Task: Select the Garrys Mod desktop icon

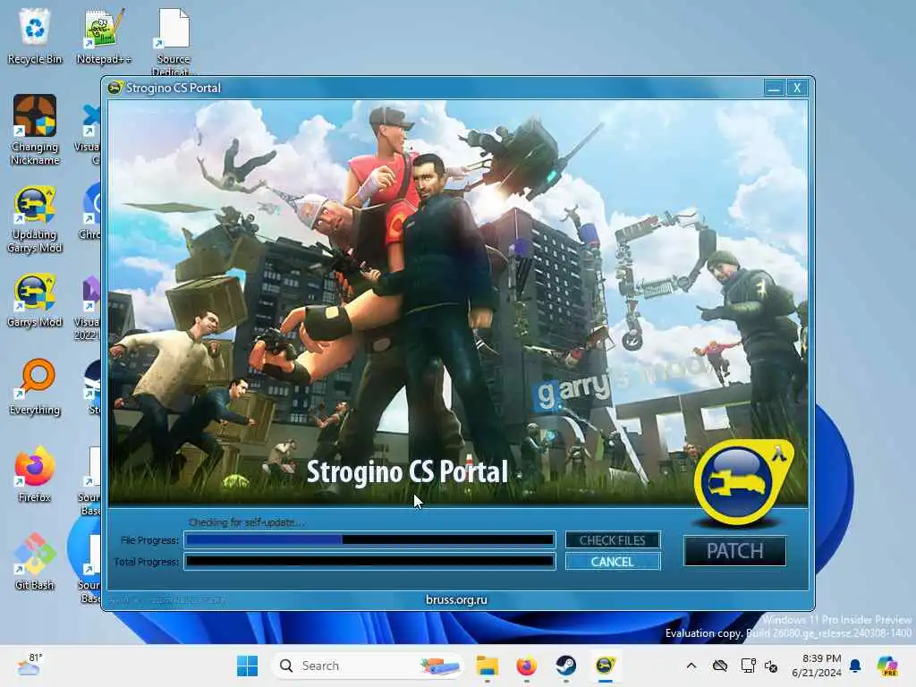Action: click(x=35, y=301)
